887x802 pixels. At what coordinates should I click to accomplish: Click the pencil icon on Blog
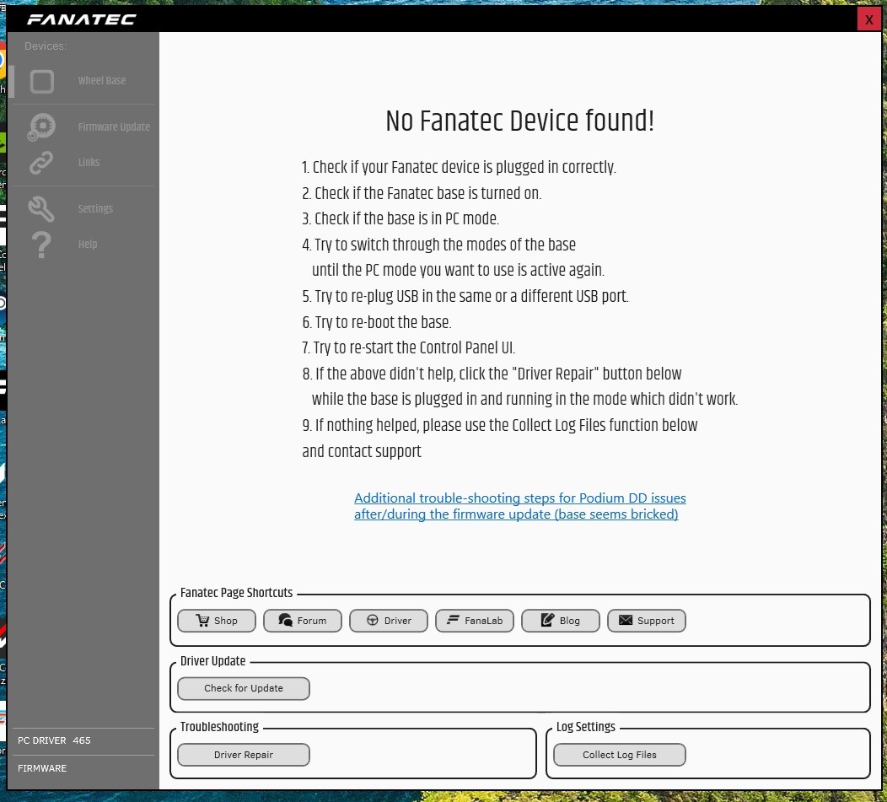point(547,620)
